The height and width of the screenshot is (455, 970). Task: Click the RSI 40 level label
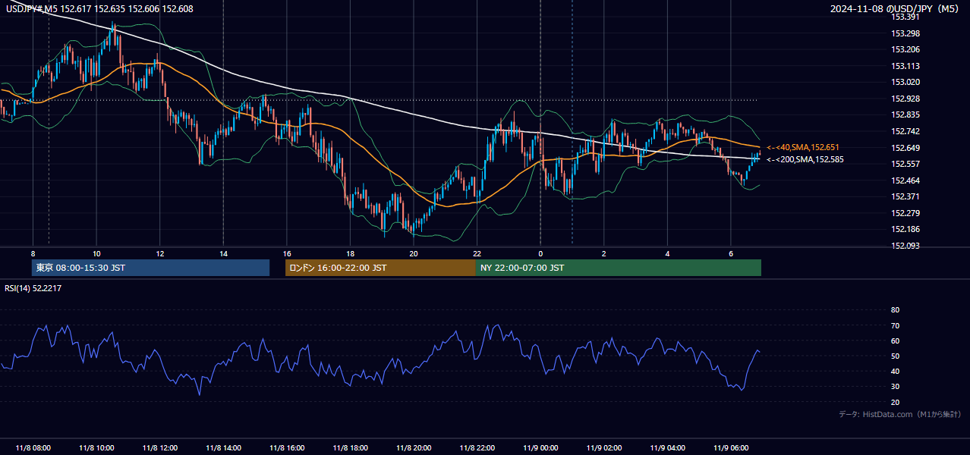tap(895, 371)
